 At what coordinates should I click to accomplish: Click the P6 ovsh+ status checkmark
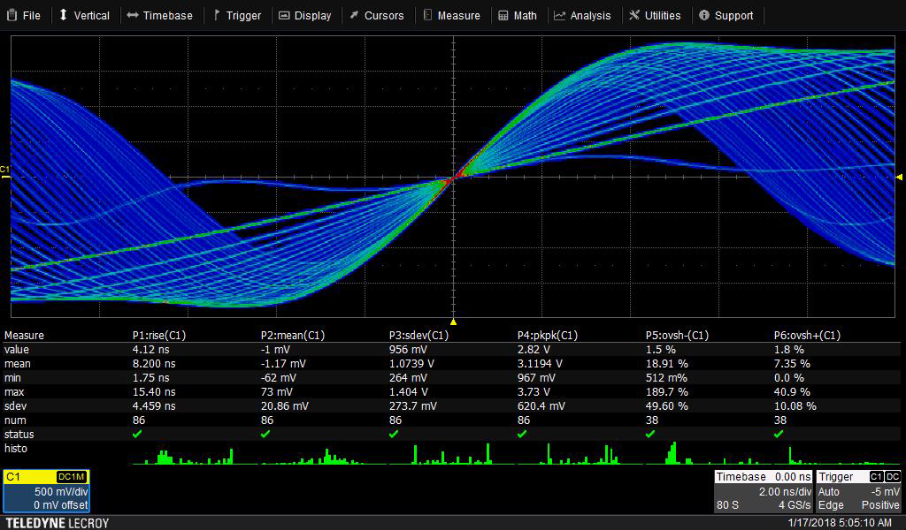point(779,435)
